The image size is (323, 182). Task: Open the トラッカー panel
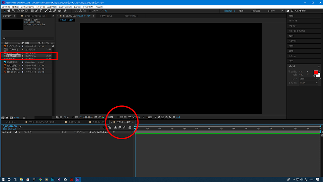pyautogui.click(x=293, y=56)
